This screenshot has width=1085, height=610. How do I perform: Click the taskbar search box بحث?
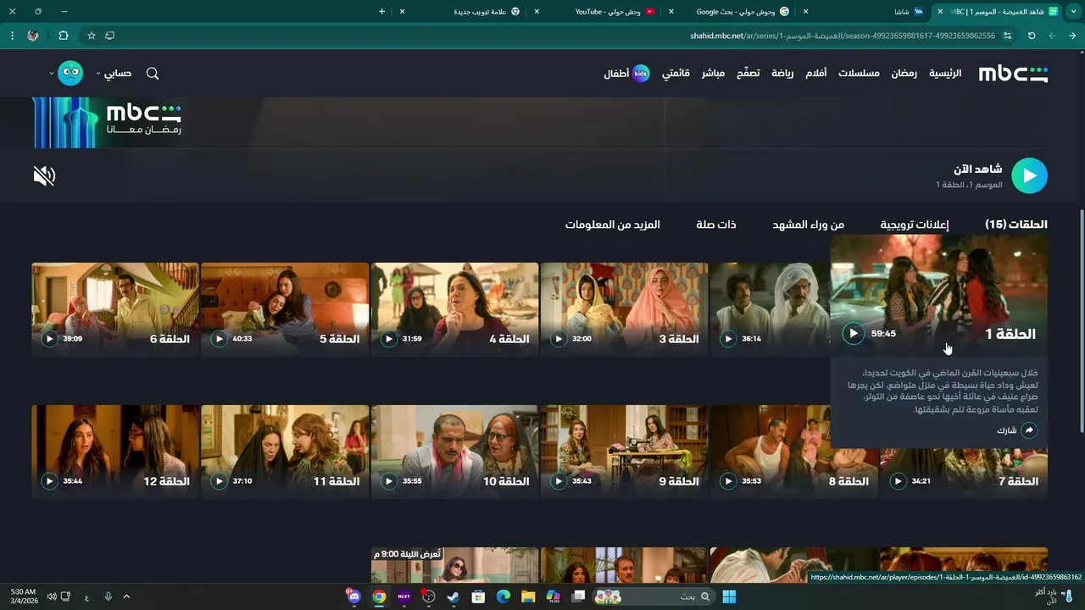653,596
